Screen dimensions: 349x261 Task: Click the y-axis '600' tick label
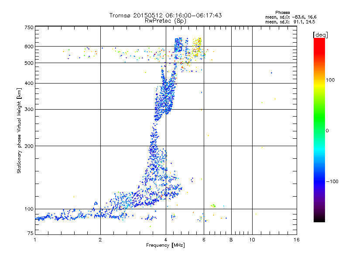pyautogui.click(x=29, y=47)
